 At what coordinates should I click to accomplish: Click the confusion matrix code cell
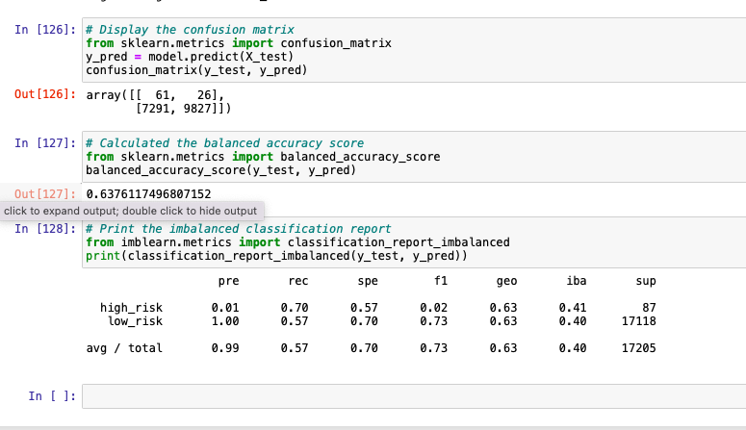[414, 50]
